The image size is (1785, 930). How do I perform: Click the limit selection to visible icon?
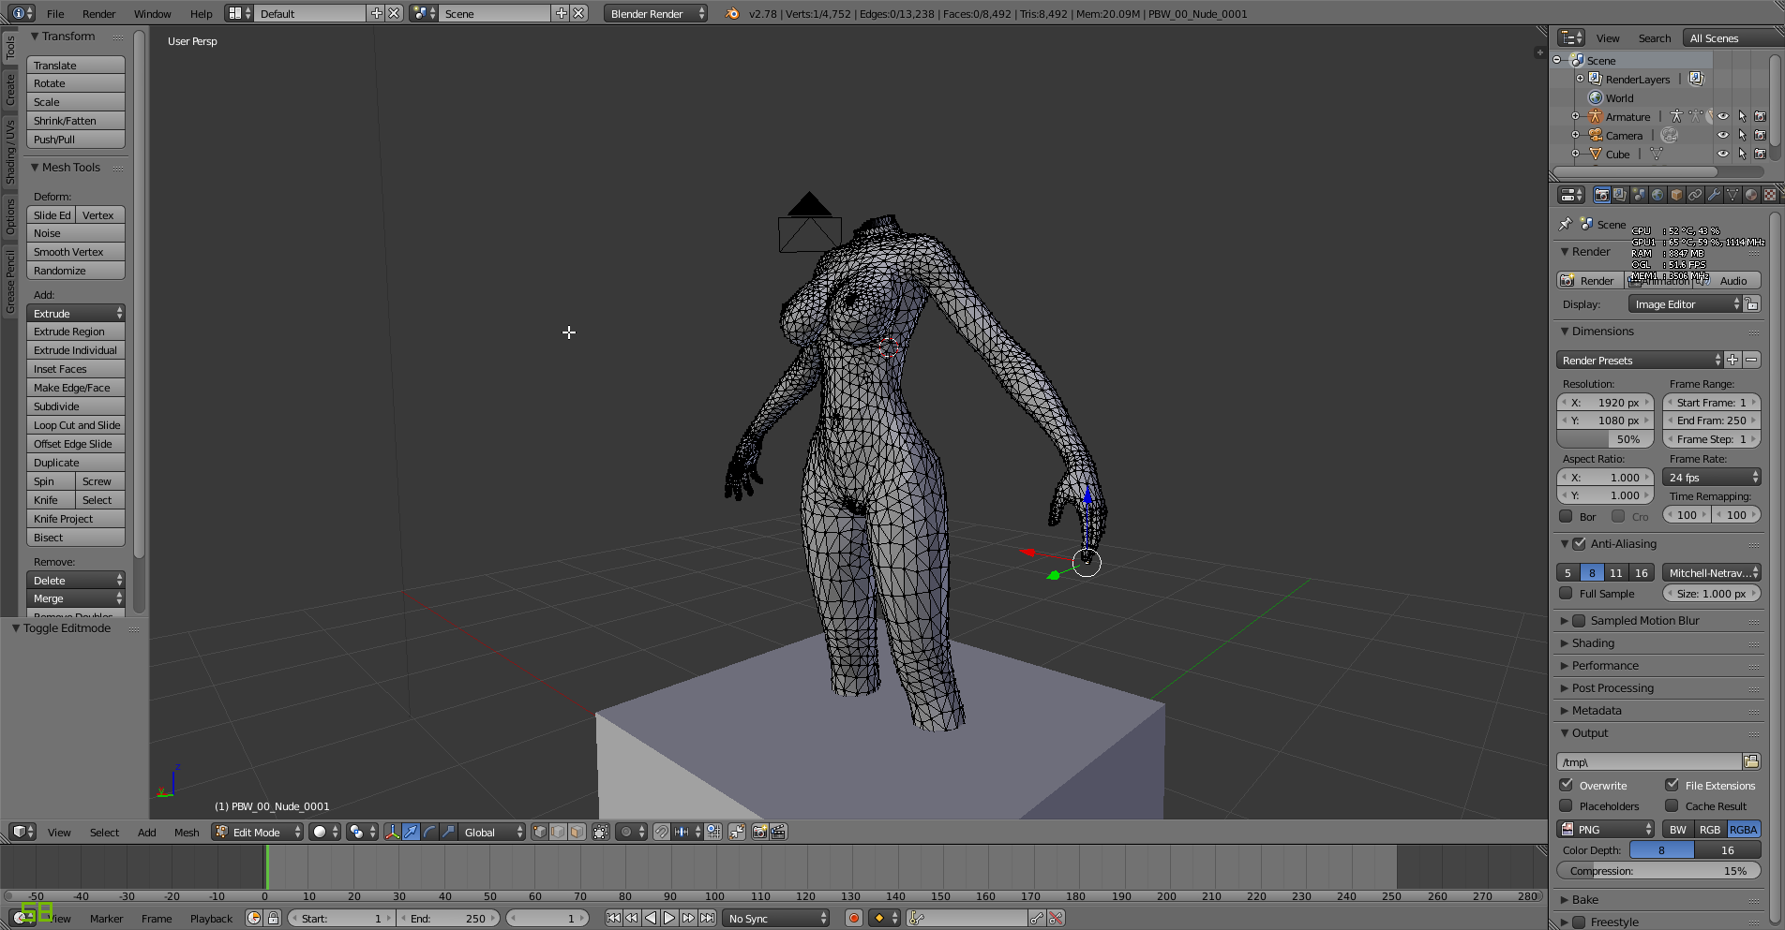(x=601, y=832)
